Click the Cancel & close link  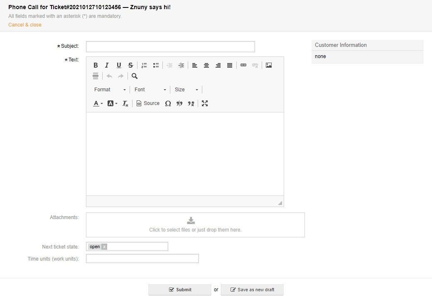pos(25,25)
